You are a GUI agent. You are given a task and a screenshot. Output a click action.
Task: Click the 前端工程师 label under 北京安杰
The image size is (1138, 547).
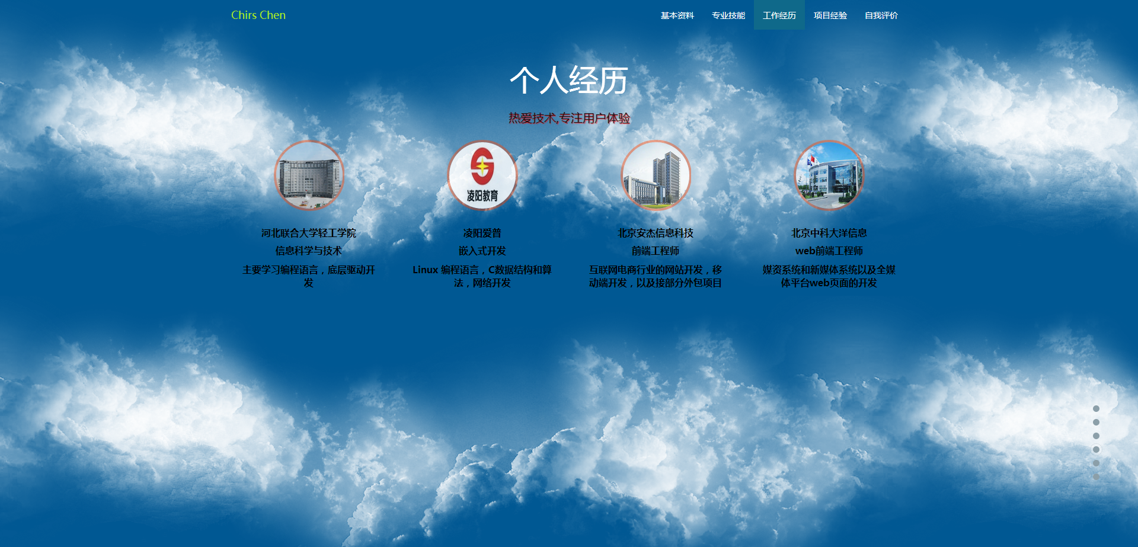tap(656, 251)
